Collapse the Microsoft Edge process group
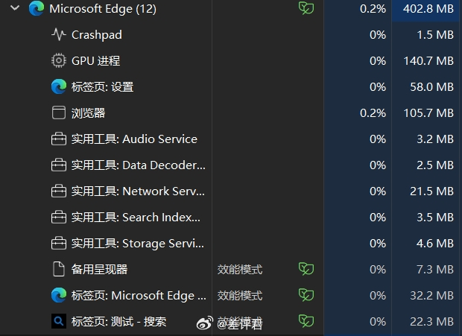The image size is (462, 336). pos(15,8)
